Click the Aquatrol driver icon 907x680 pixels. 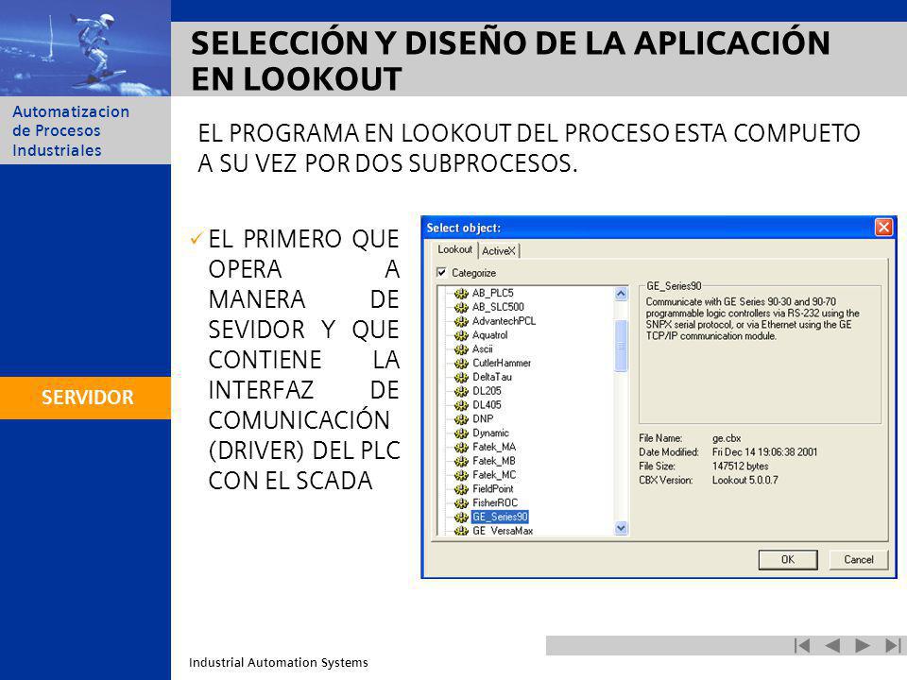coord(461,335)
